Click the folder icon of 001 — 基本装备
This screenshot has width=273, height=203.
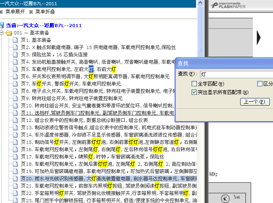[x=9, y=33]
